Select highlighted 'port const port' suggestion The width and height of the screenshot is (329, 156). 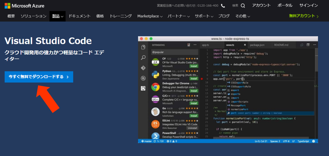[270, 113]
